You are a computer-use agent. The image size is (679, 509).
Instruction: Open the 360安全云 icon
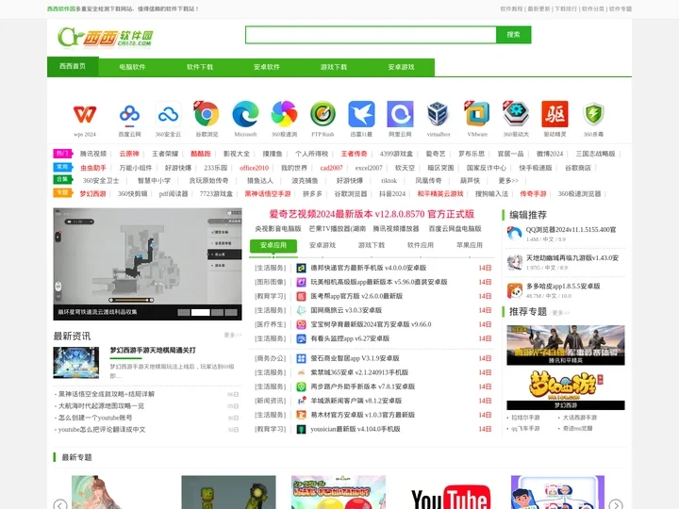168,114
